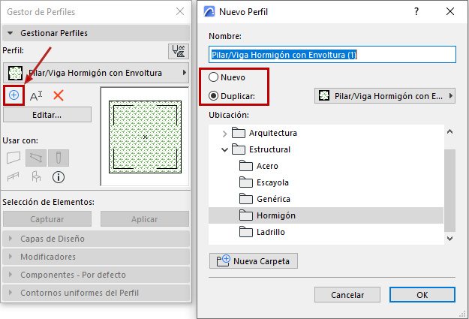Click the profile options icon beside Perfil
469x319 pixels.
tap(178, 51)
